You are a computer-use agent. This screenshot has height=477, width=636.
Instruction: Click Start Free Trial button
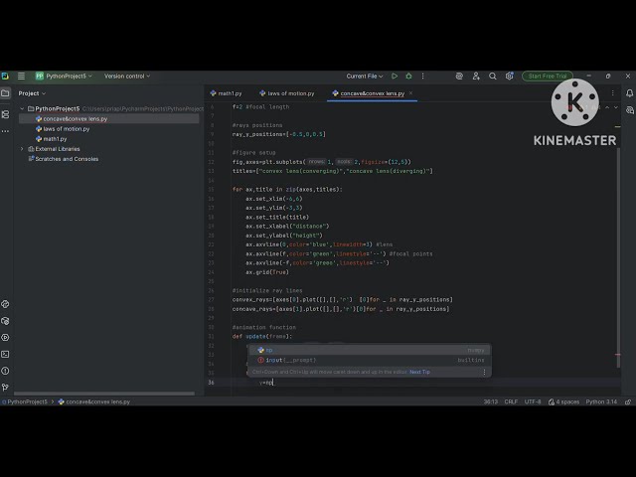click(x=548, y=76)
